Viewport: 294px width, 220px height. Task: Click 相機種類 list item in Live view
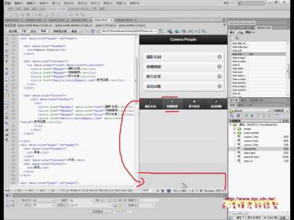[x=183, y=67]
